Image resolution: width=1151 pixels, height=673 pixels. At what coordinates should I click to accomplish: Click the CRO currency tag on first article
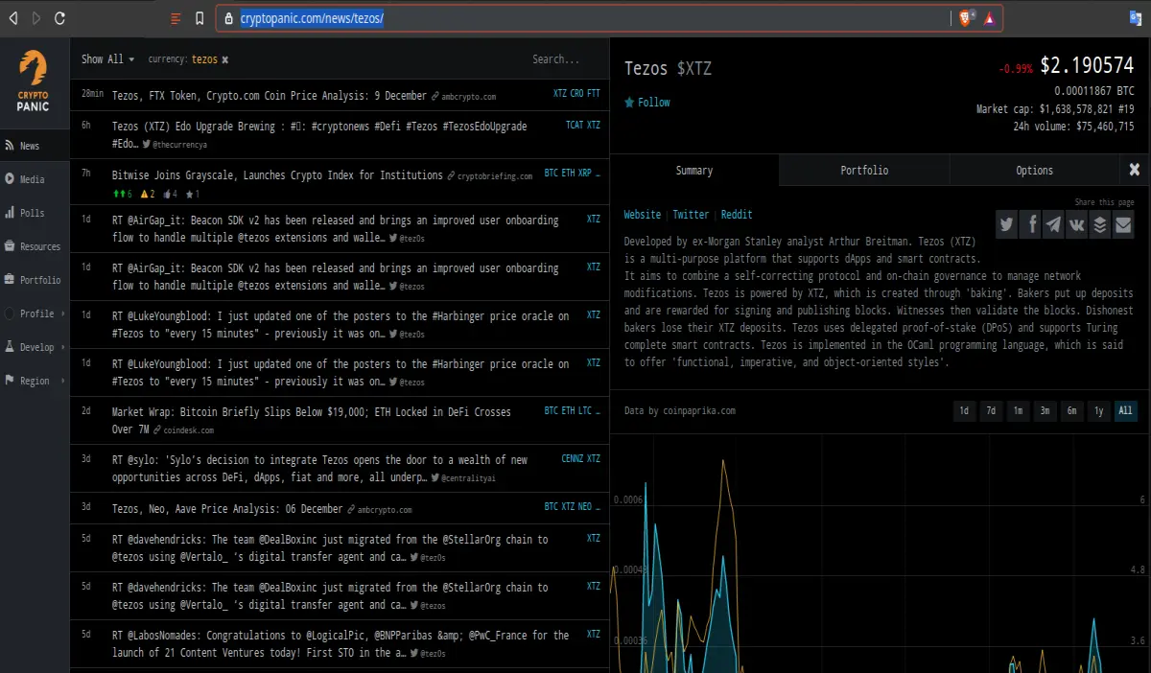click(576, 93)
